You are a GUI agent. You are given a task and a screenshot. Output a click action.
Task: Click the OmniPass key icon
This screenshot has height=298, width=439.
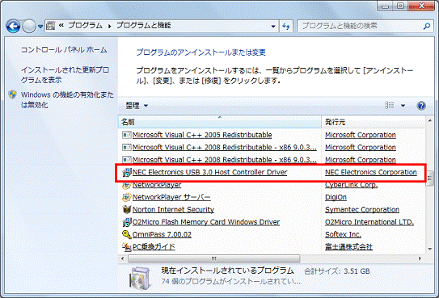click(127, 234)
